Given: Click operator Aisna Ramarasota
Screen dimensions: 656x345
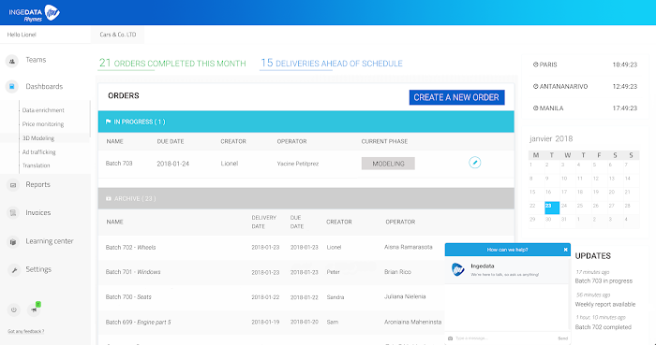Looking at the screenshot, I should 409,247.
